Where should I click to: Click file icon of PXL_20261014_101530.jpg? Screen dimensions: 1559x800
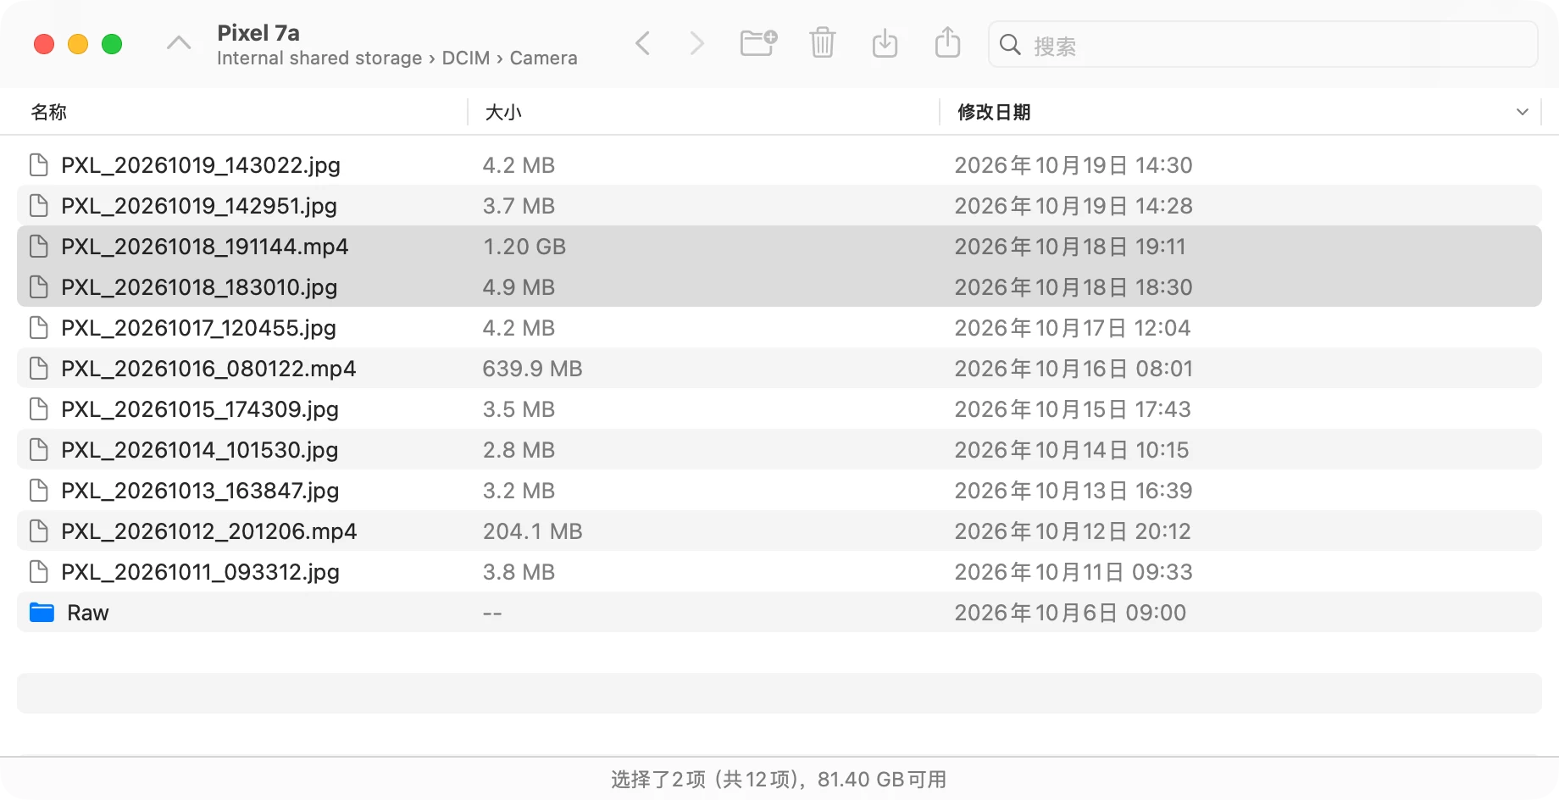(39, 449)
